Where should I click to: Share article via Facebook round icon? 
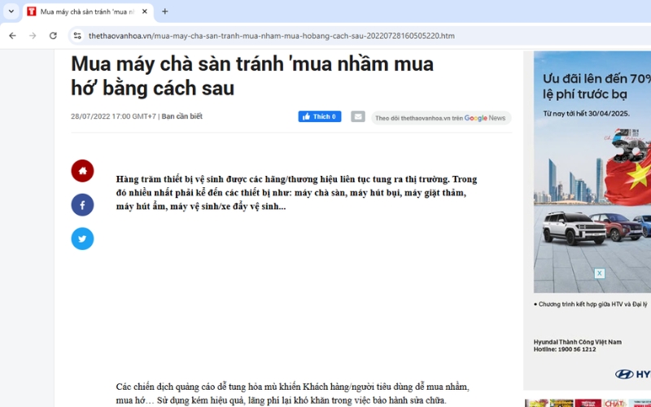click(82, 204)
